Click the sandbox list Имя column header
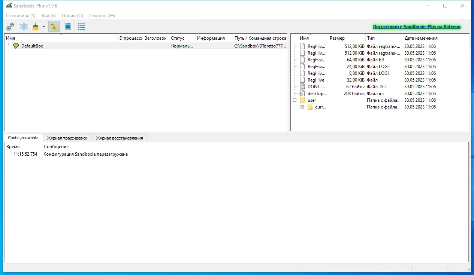 pos(60,38)
